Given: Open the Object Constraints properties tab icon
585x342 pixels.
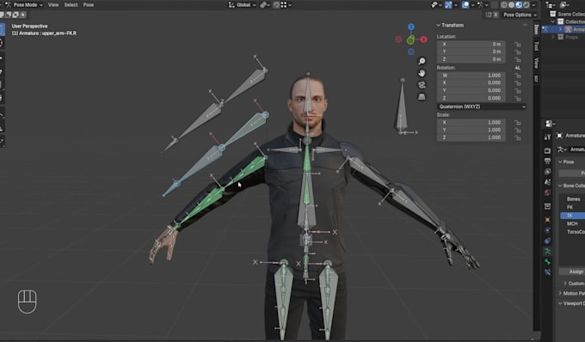Looking at the screenshot, I should [x=547, y=241].
